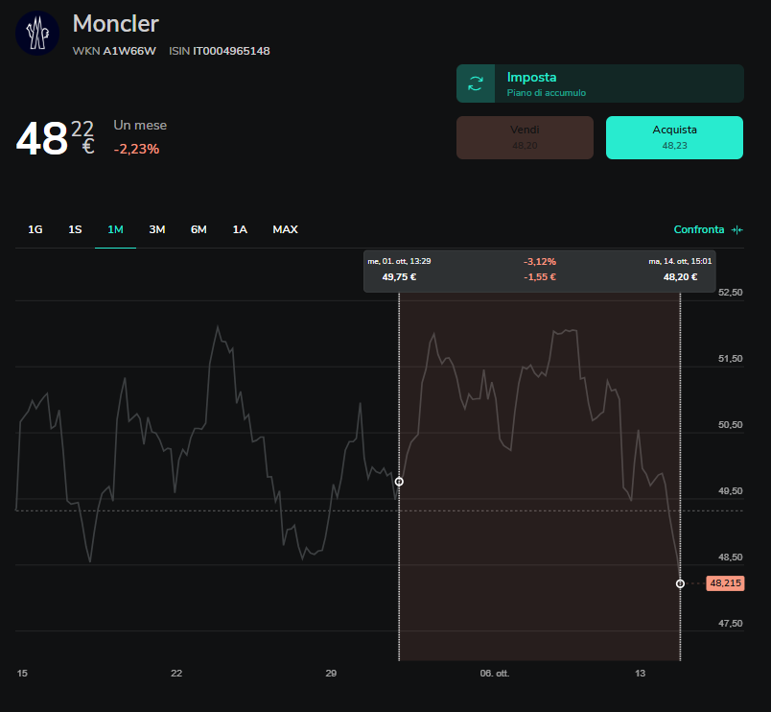Viewport: 771px width, 712px height.
Task: Click the 06. ott. date label
Action: [x=495, y=673]
